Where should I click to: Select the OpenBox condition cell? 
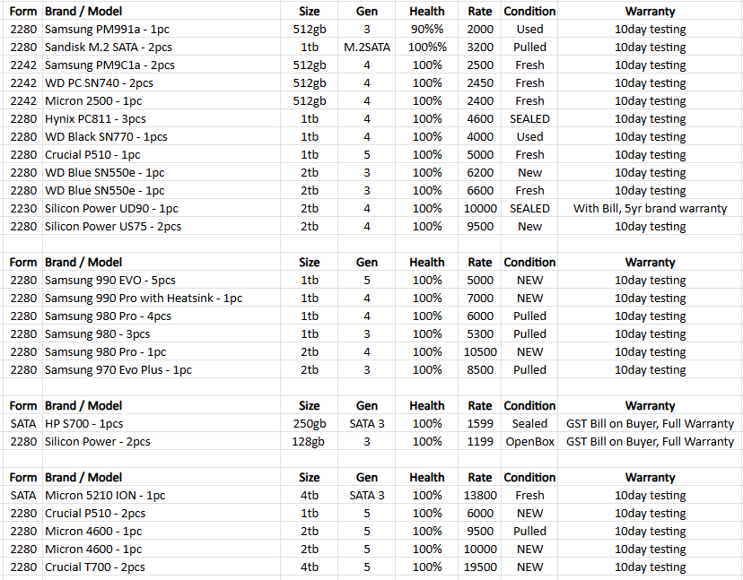pos(529,441)
